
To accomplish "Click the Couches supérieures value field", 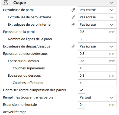I will pos(97,68).
